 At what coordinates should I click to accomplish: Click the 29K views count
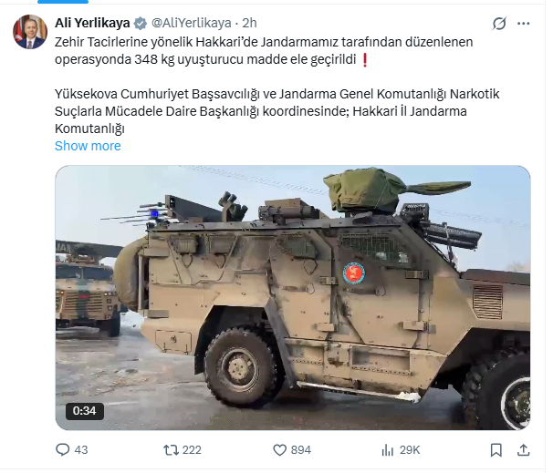click(x=410, y=449)
